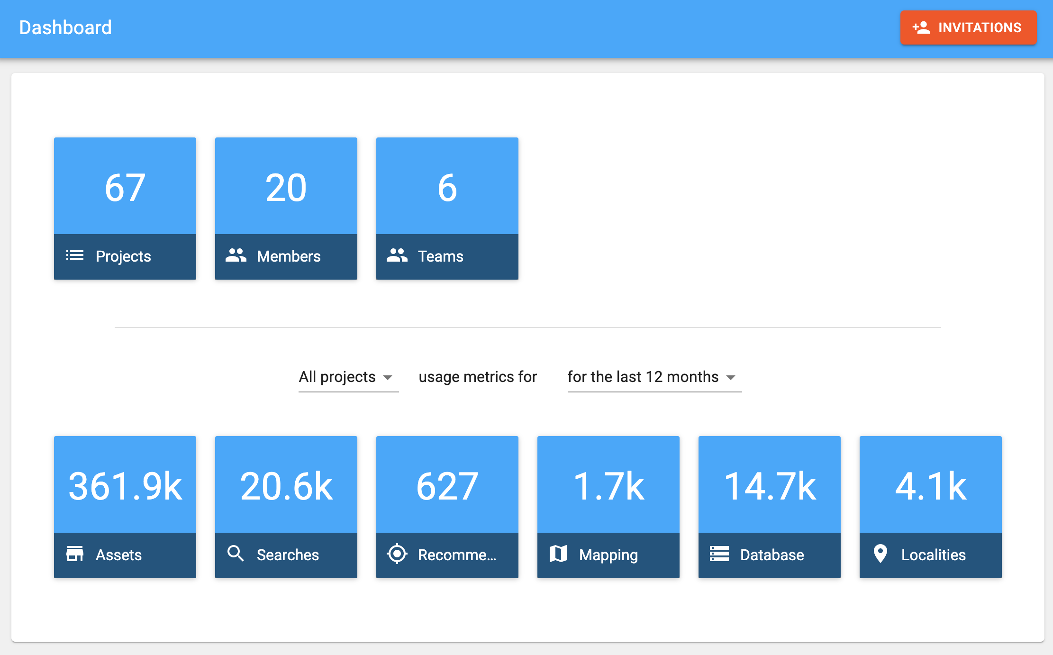The width and height of the screenshot is (1053, 655).
Task: Click the Searches magnifier icon
Action: pos(236,554)
